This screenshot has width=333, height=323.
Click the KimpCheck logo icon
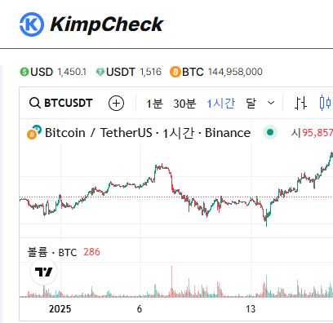32,24
